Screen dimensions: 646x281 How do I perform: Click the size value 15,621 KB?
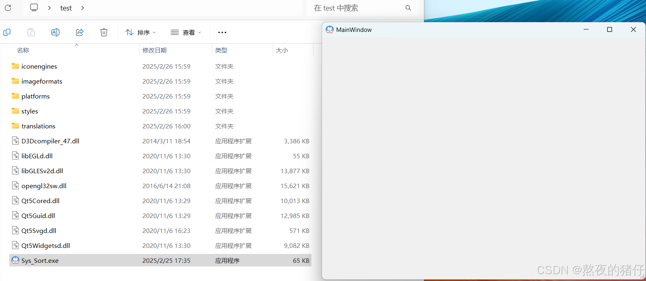pyautogui.click(x=295, y=186)
